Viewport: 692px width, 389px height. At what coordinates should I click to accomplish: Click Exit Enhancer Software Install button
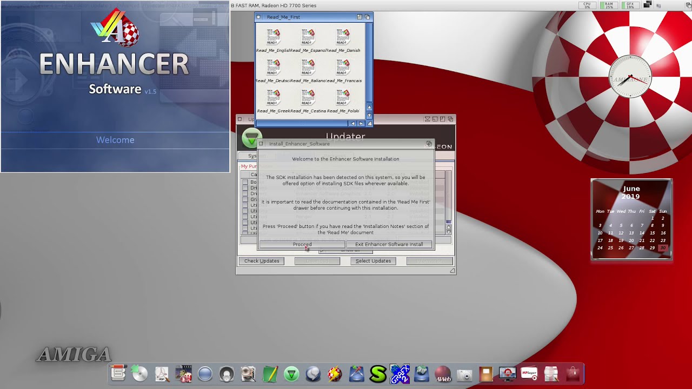[389, 244]
